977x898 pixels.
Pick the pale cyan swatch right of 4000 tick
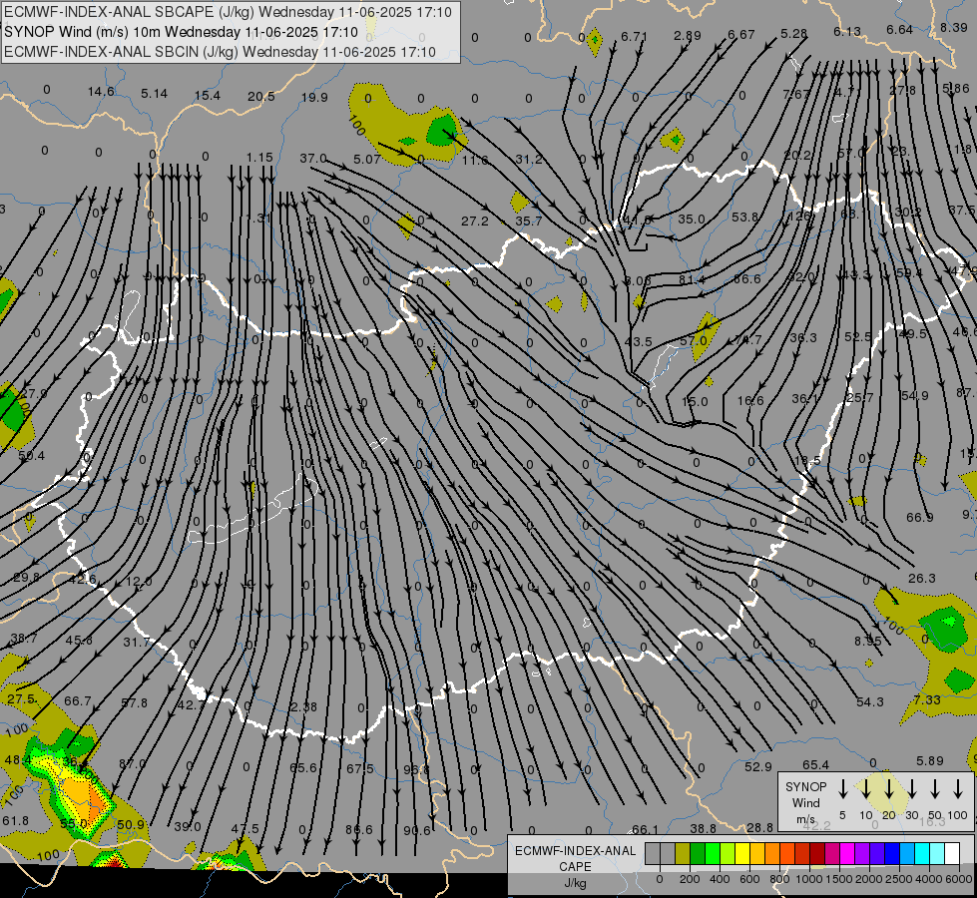tap(936, 854)
